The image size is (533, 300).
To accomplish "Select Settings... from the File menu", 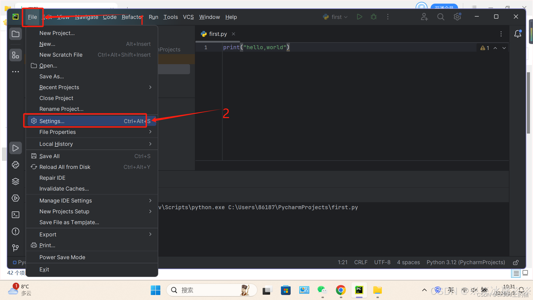I will pyautogui.click(x=52, y=121).
